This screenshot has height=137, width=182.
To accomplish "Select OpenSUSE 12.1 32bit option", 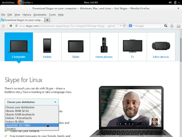I will click(x=32, y=125).
